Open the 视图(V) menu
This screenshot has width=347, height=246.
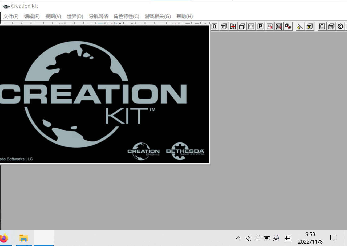[53, 16]
